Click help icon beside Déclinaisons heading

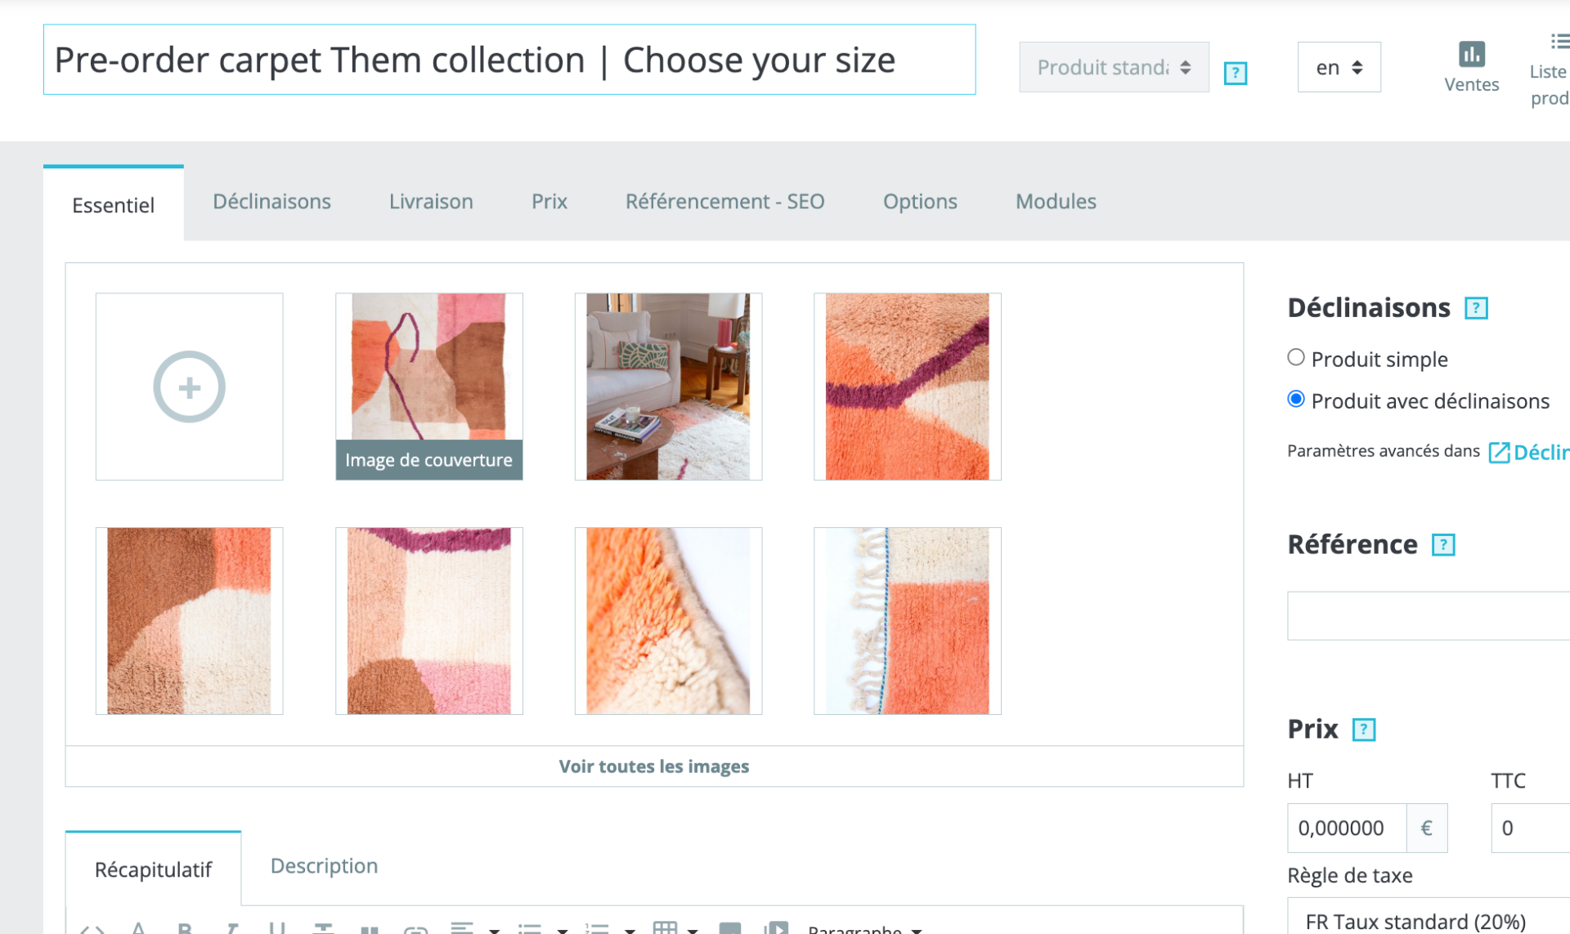pyautogui.click(x=1475, y=308)
